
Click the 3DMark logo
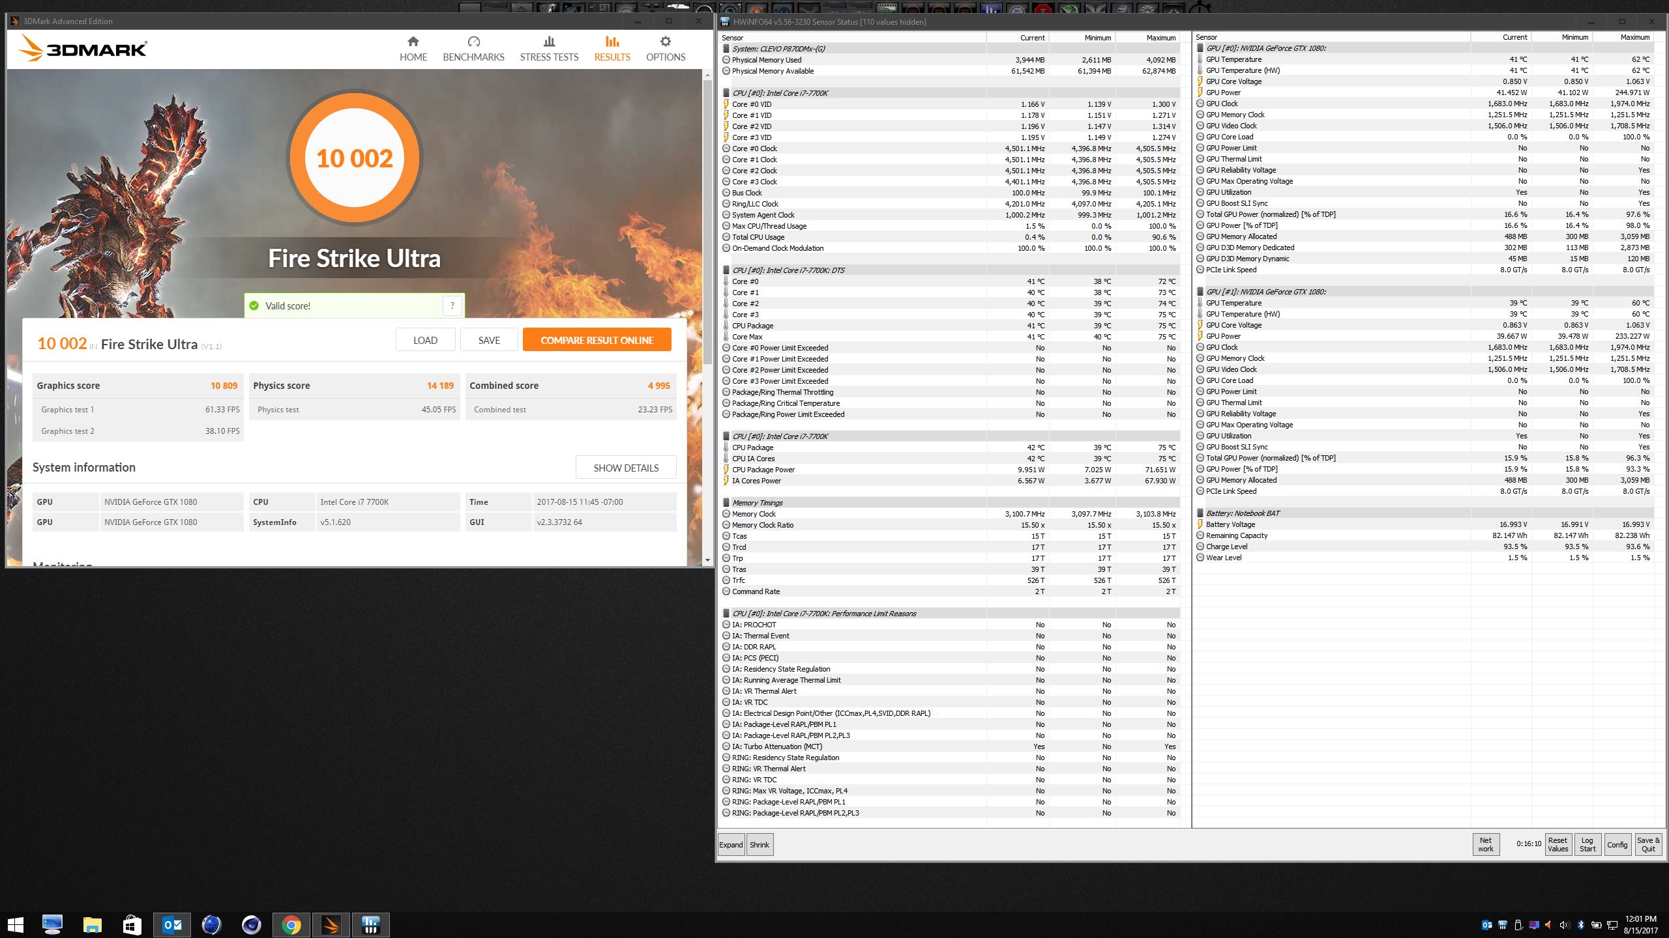pos(83,49)
